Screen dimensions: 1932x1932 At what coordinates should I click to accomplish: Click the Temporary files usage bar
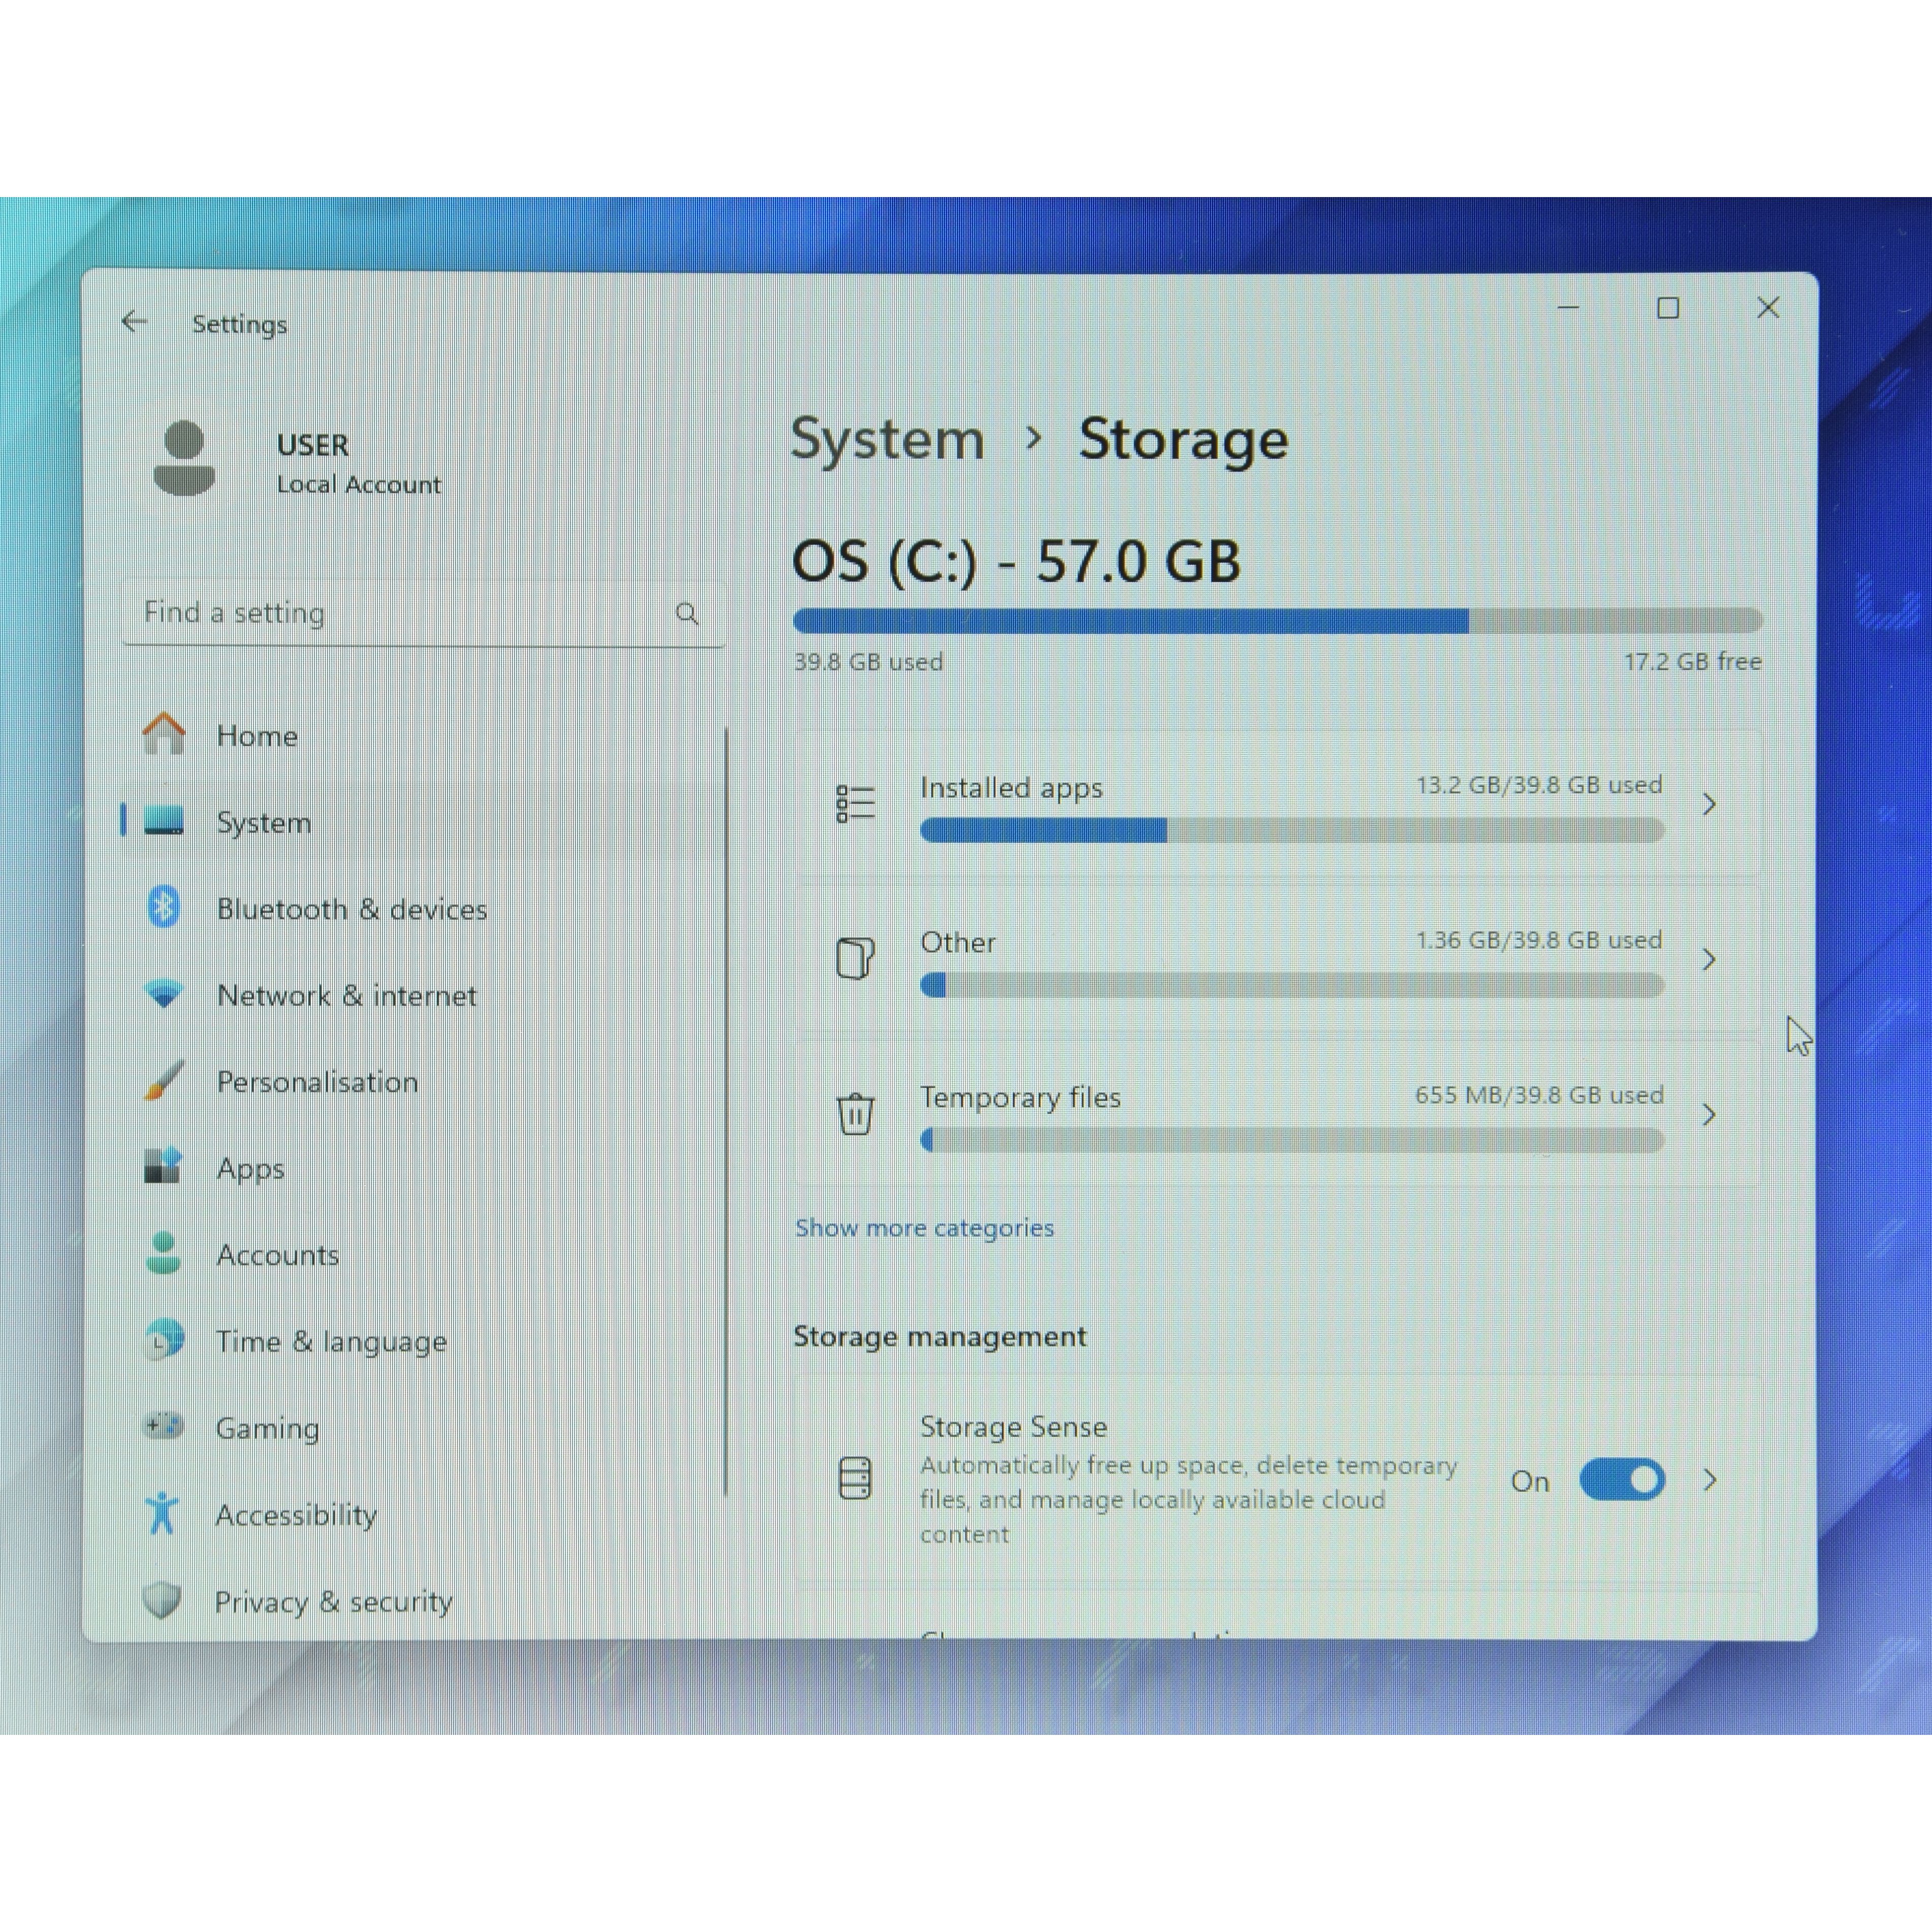click(x=1292, y=1140)
